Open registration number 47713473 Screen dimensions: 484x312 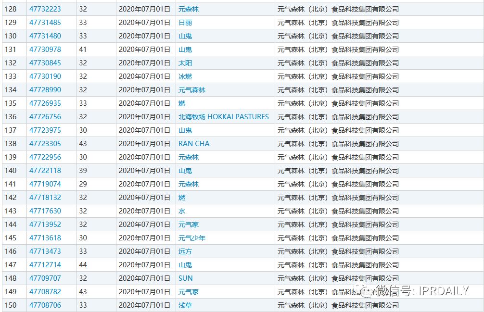(x=45, y=251)
